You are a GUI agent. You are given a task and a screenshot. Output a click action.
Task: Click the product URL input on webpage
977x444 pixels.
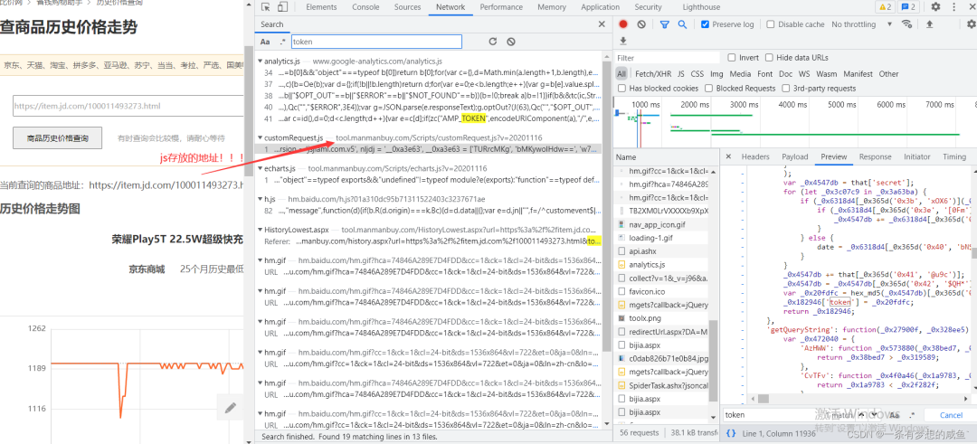click(128, 106)
